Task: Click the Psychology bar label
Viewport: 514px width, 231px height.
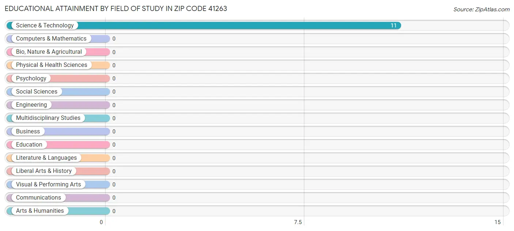Action: 31,78
